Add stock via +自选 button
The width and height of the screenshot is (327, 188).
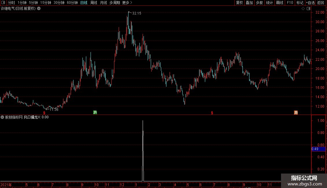[x=310, y=3]
